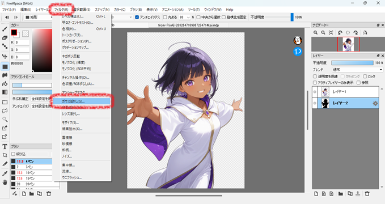This screenshot has height=204, width=385.
Task: Switch to the from-PixAI .mdp document tab
Action: (188, 25)
